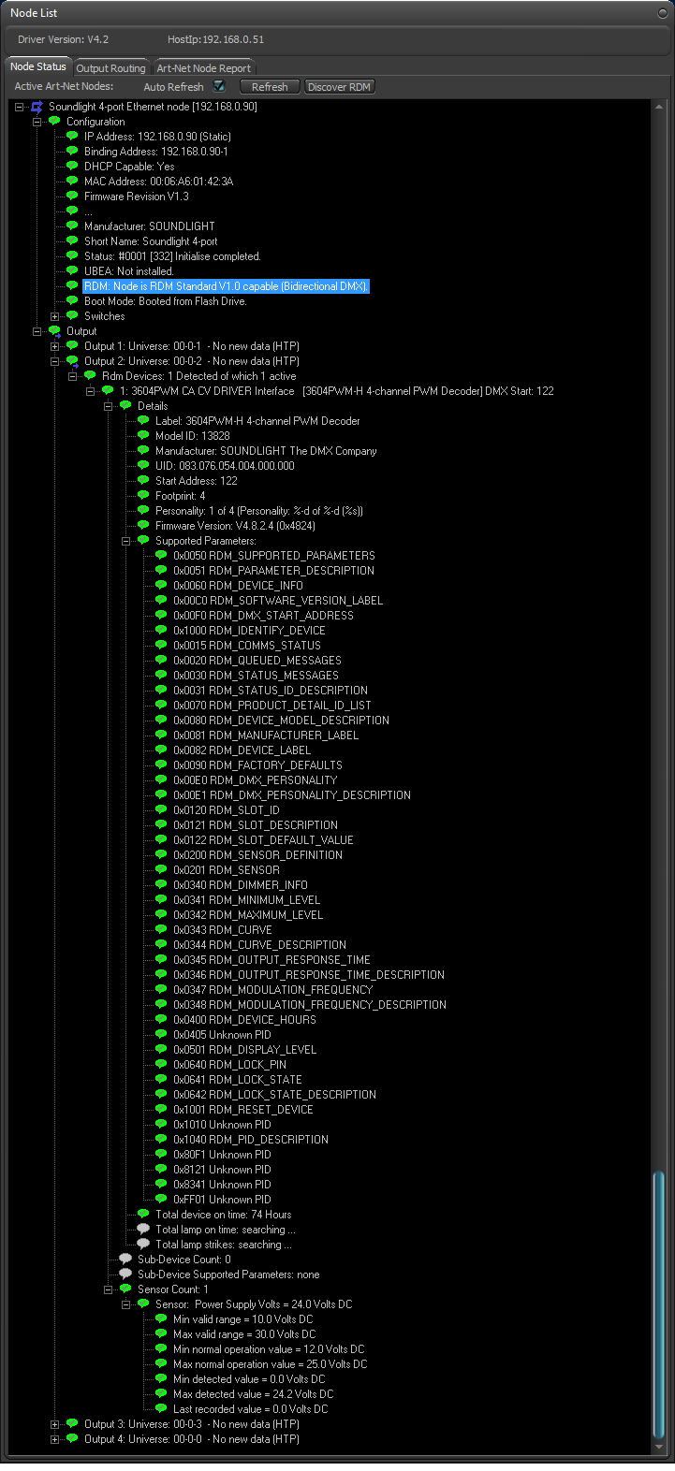
Task: Open the Art-Net Node Report tab
Action: point(203,68)
